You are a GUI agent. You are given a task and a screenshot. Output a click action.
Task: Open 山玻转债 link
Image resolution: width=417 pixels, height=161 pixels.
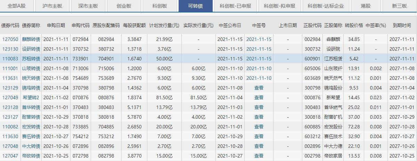pos(31,68)
